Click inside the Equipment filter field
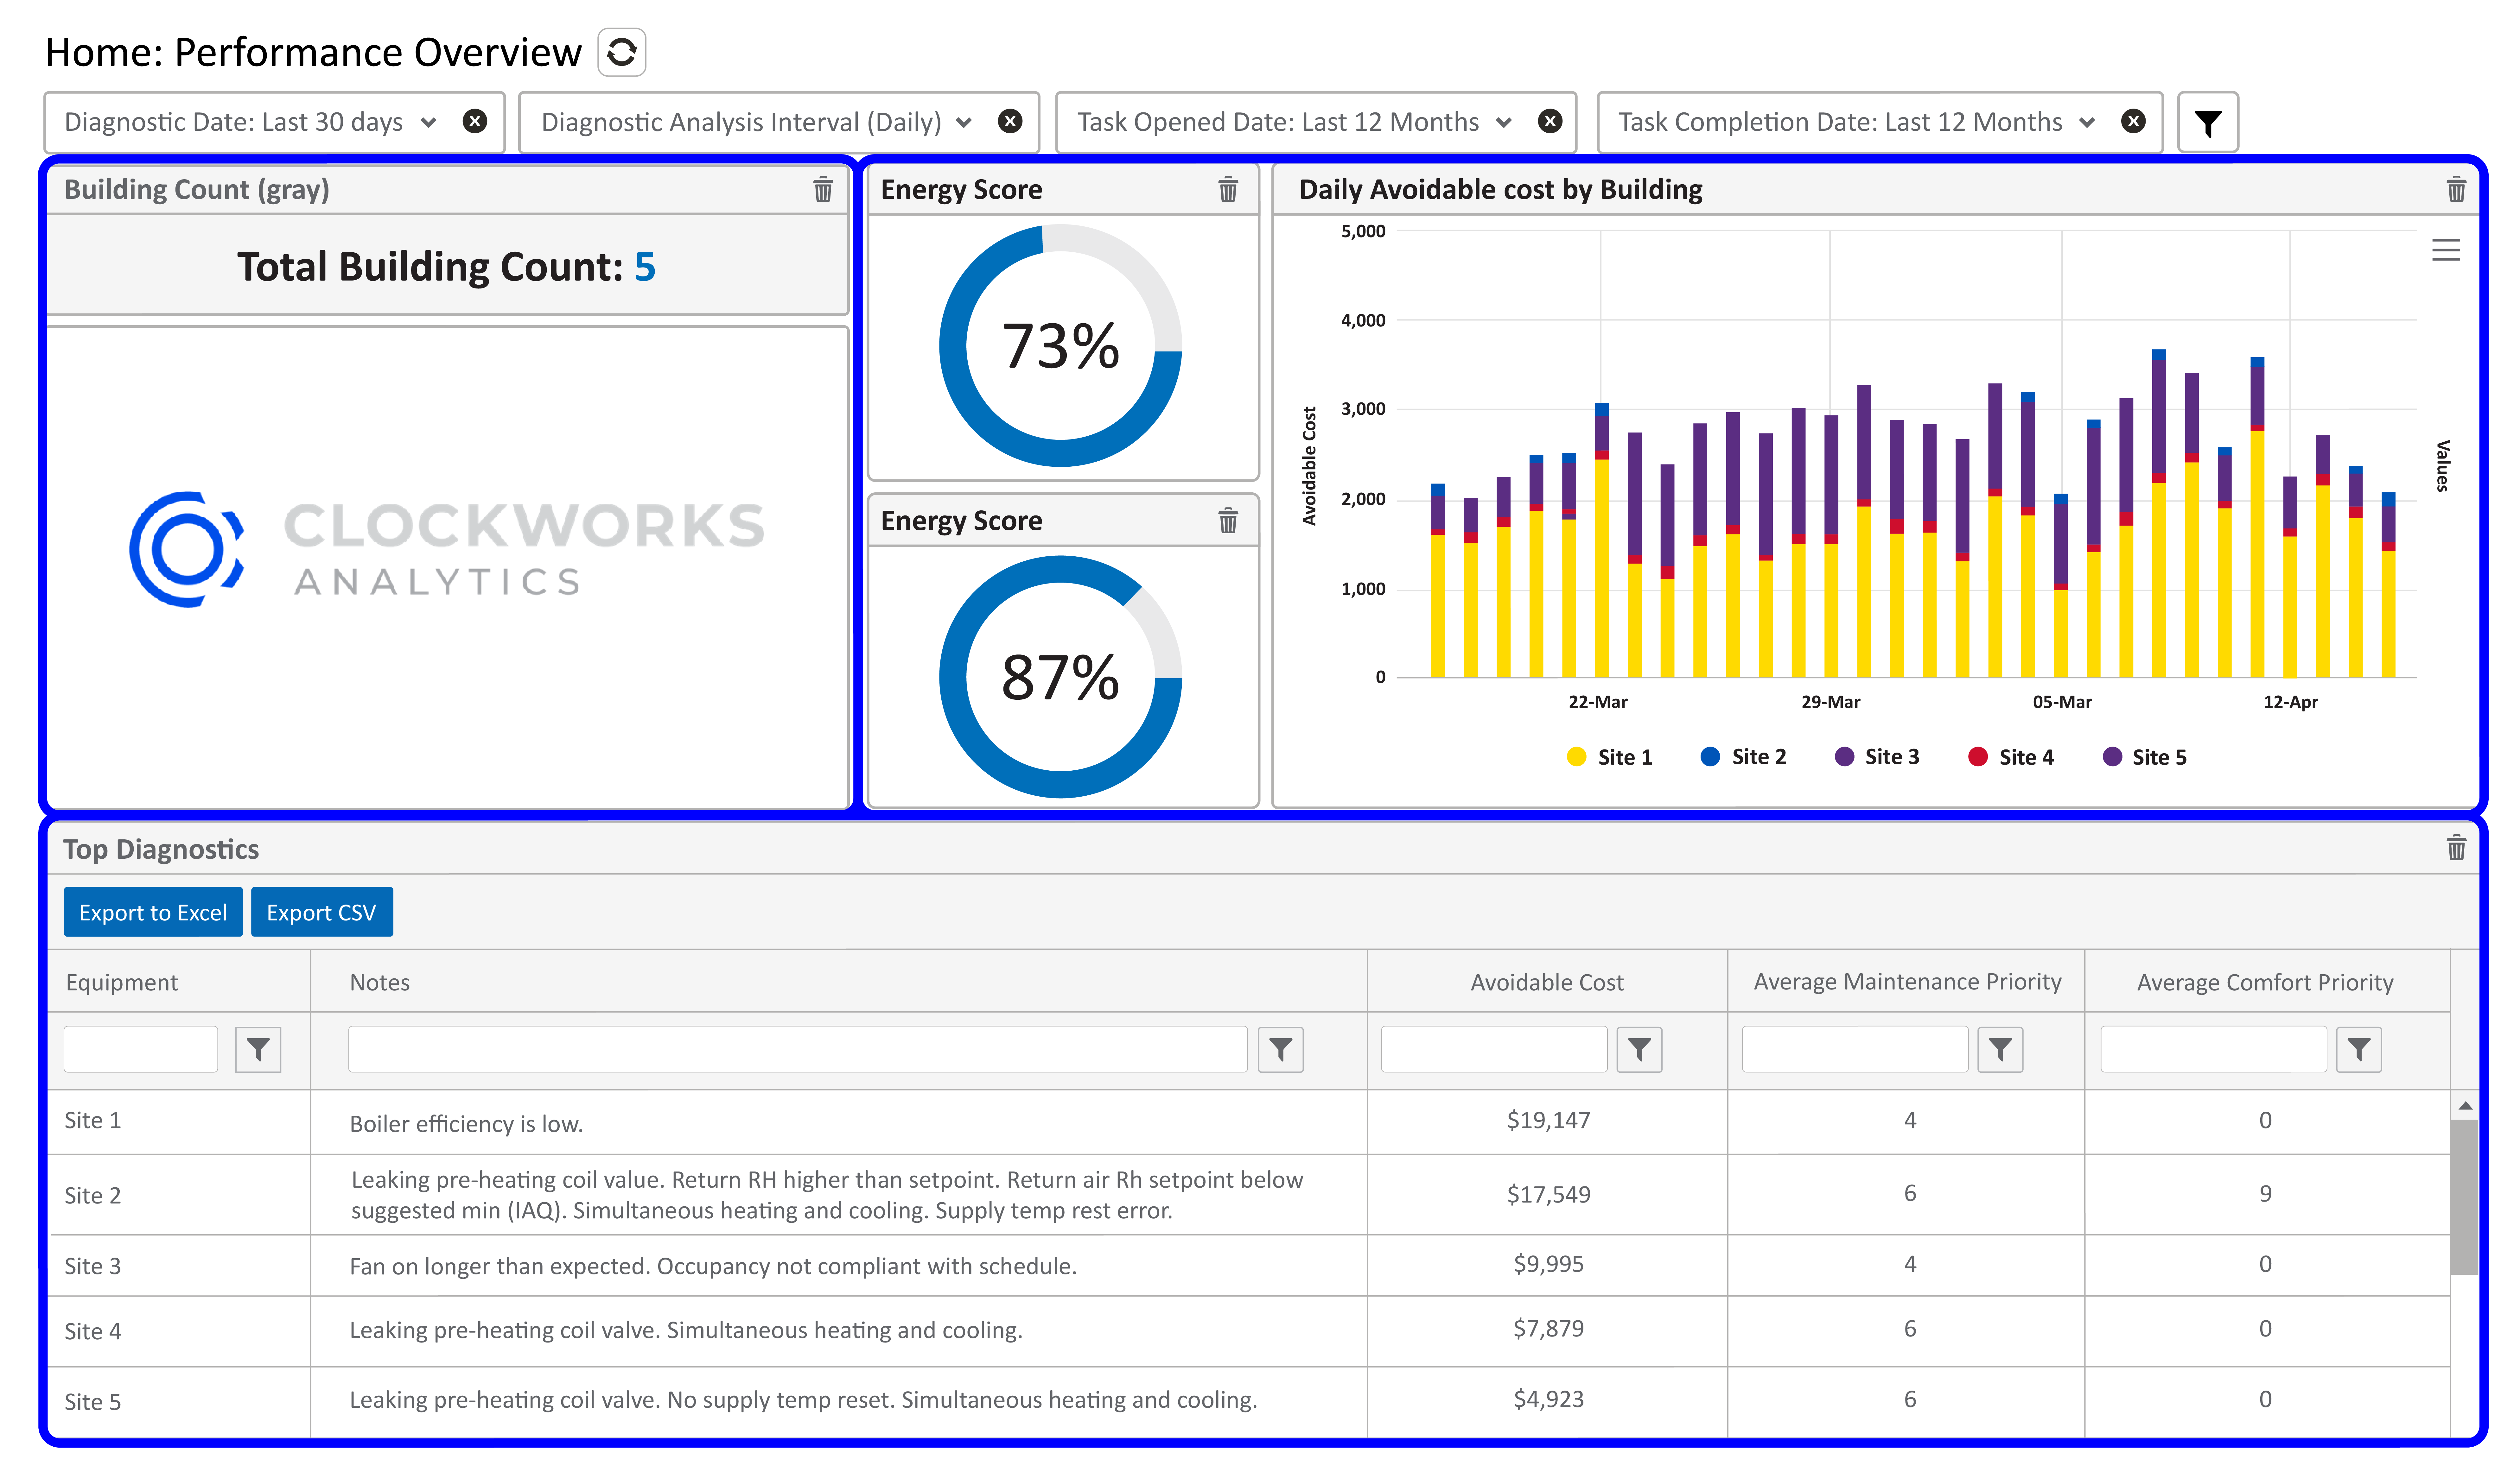The height and width of the screenshot is (1478, 2520). [140, 1049]
